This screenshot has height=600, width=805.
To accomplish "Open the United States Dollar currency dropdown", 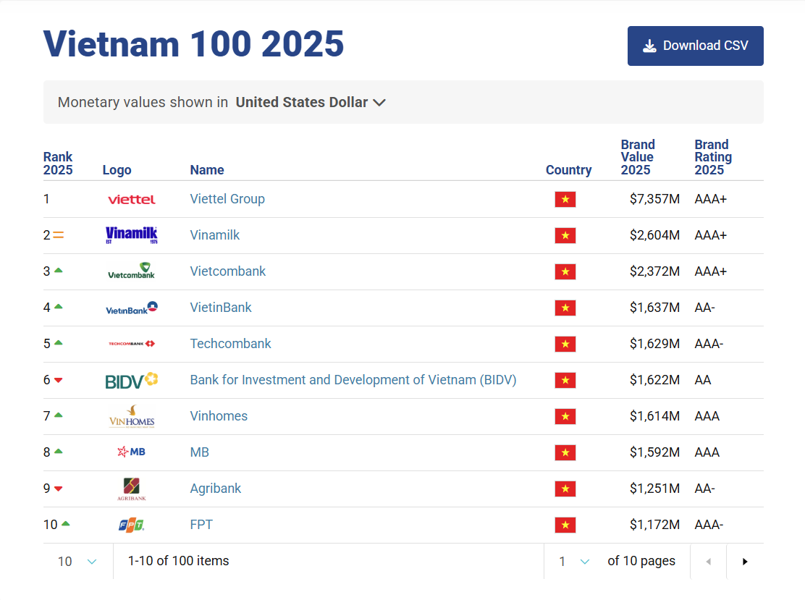I will 311,102.
